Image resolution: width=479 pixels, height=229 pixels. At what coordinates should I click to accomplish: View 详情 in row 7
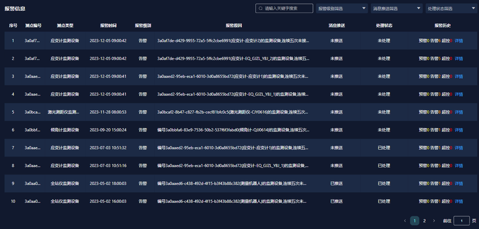(459, 148)
